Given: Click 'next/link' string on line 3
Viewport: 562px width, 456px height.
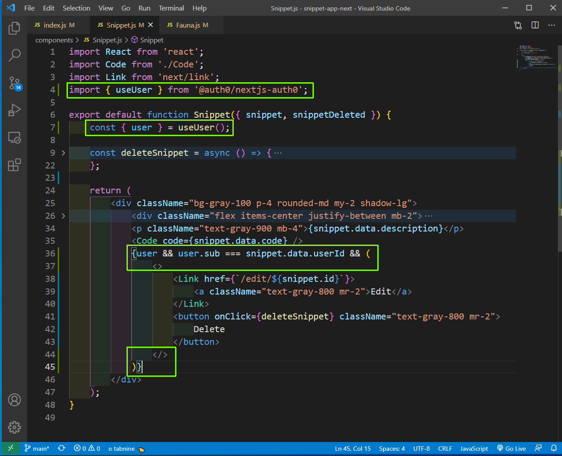Looking at the screenshot, I should coord(186,77).
